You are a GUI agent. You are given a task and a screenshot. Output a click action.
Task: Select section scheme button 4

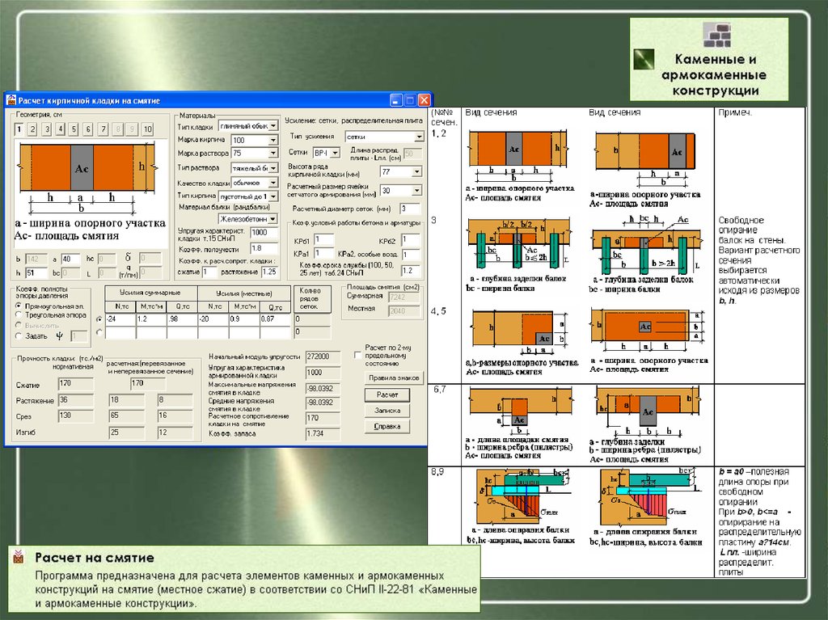60,129
